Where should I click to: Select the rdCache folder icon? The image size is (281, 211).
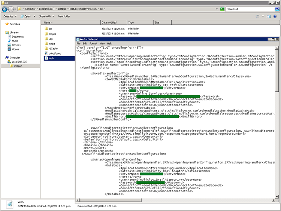pyautogui.click(x=46, y=49)
